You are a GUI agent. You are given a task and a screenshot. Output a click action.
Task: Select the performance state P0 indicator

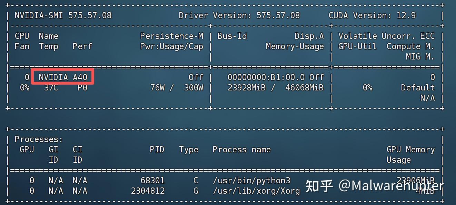(82, 87)
